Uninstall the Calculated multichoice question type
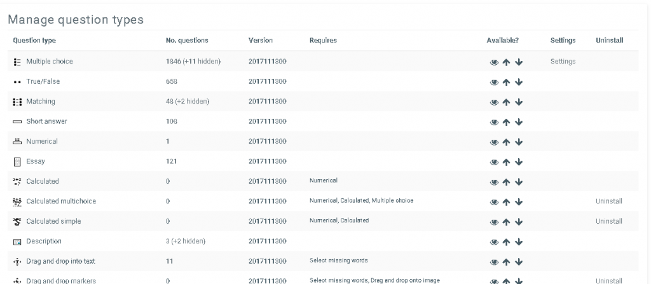 609,201
